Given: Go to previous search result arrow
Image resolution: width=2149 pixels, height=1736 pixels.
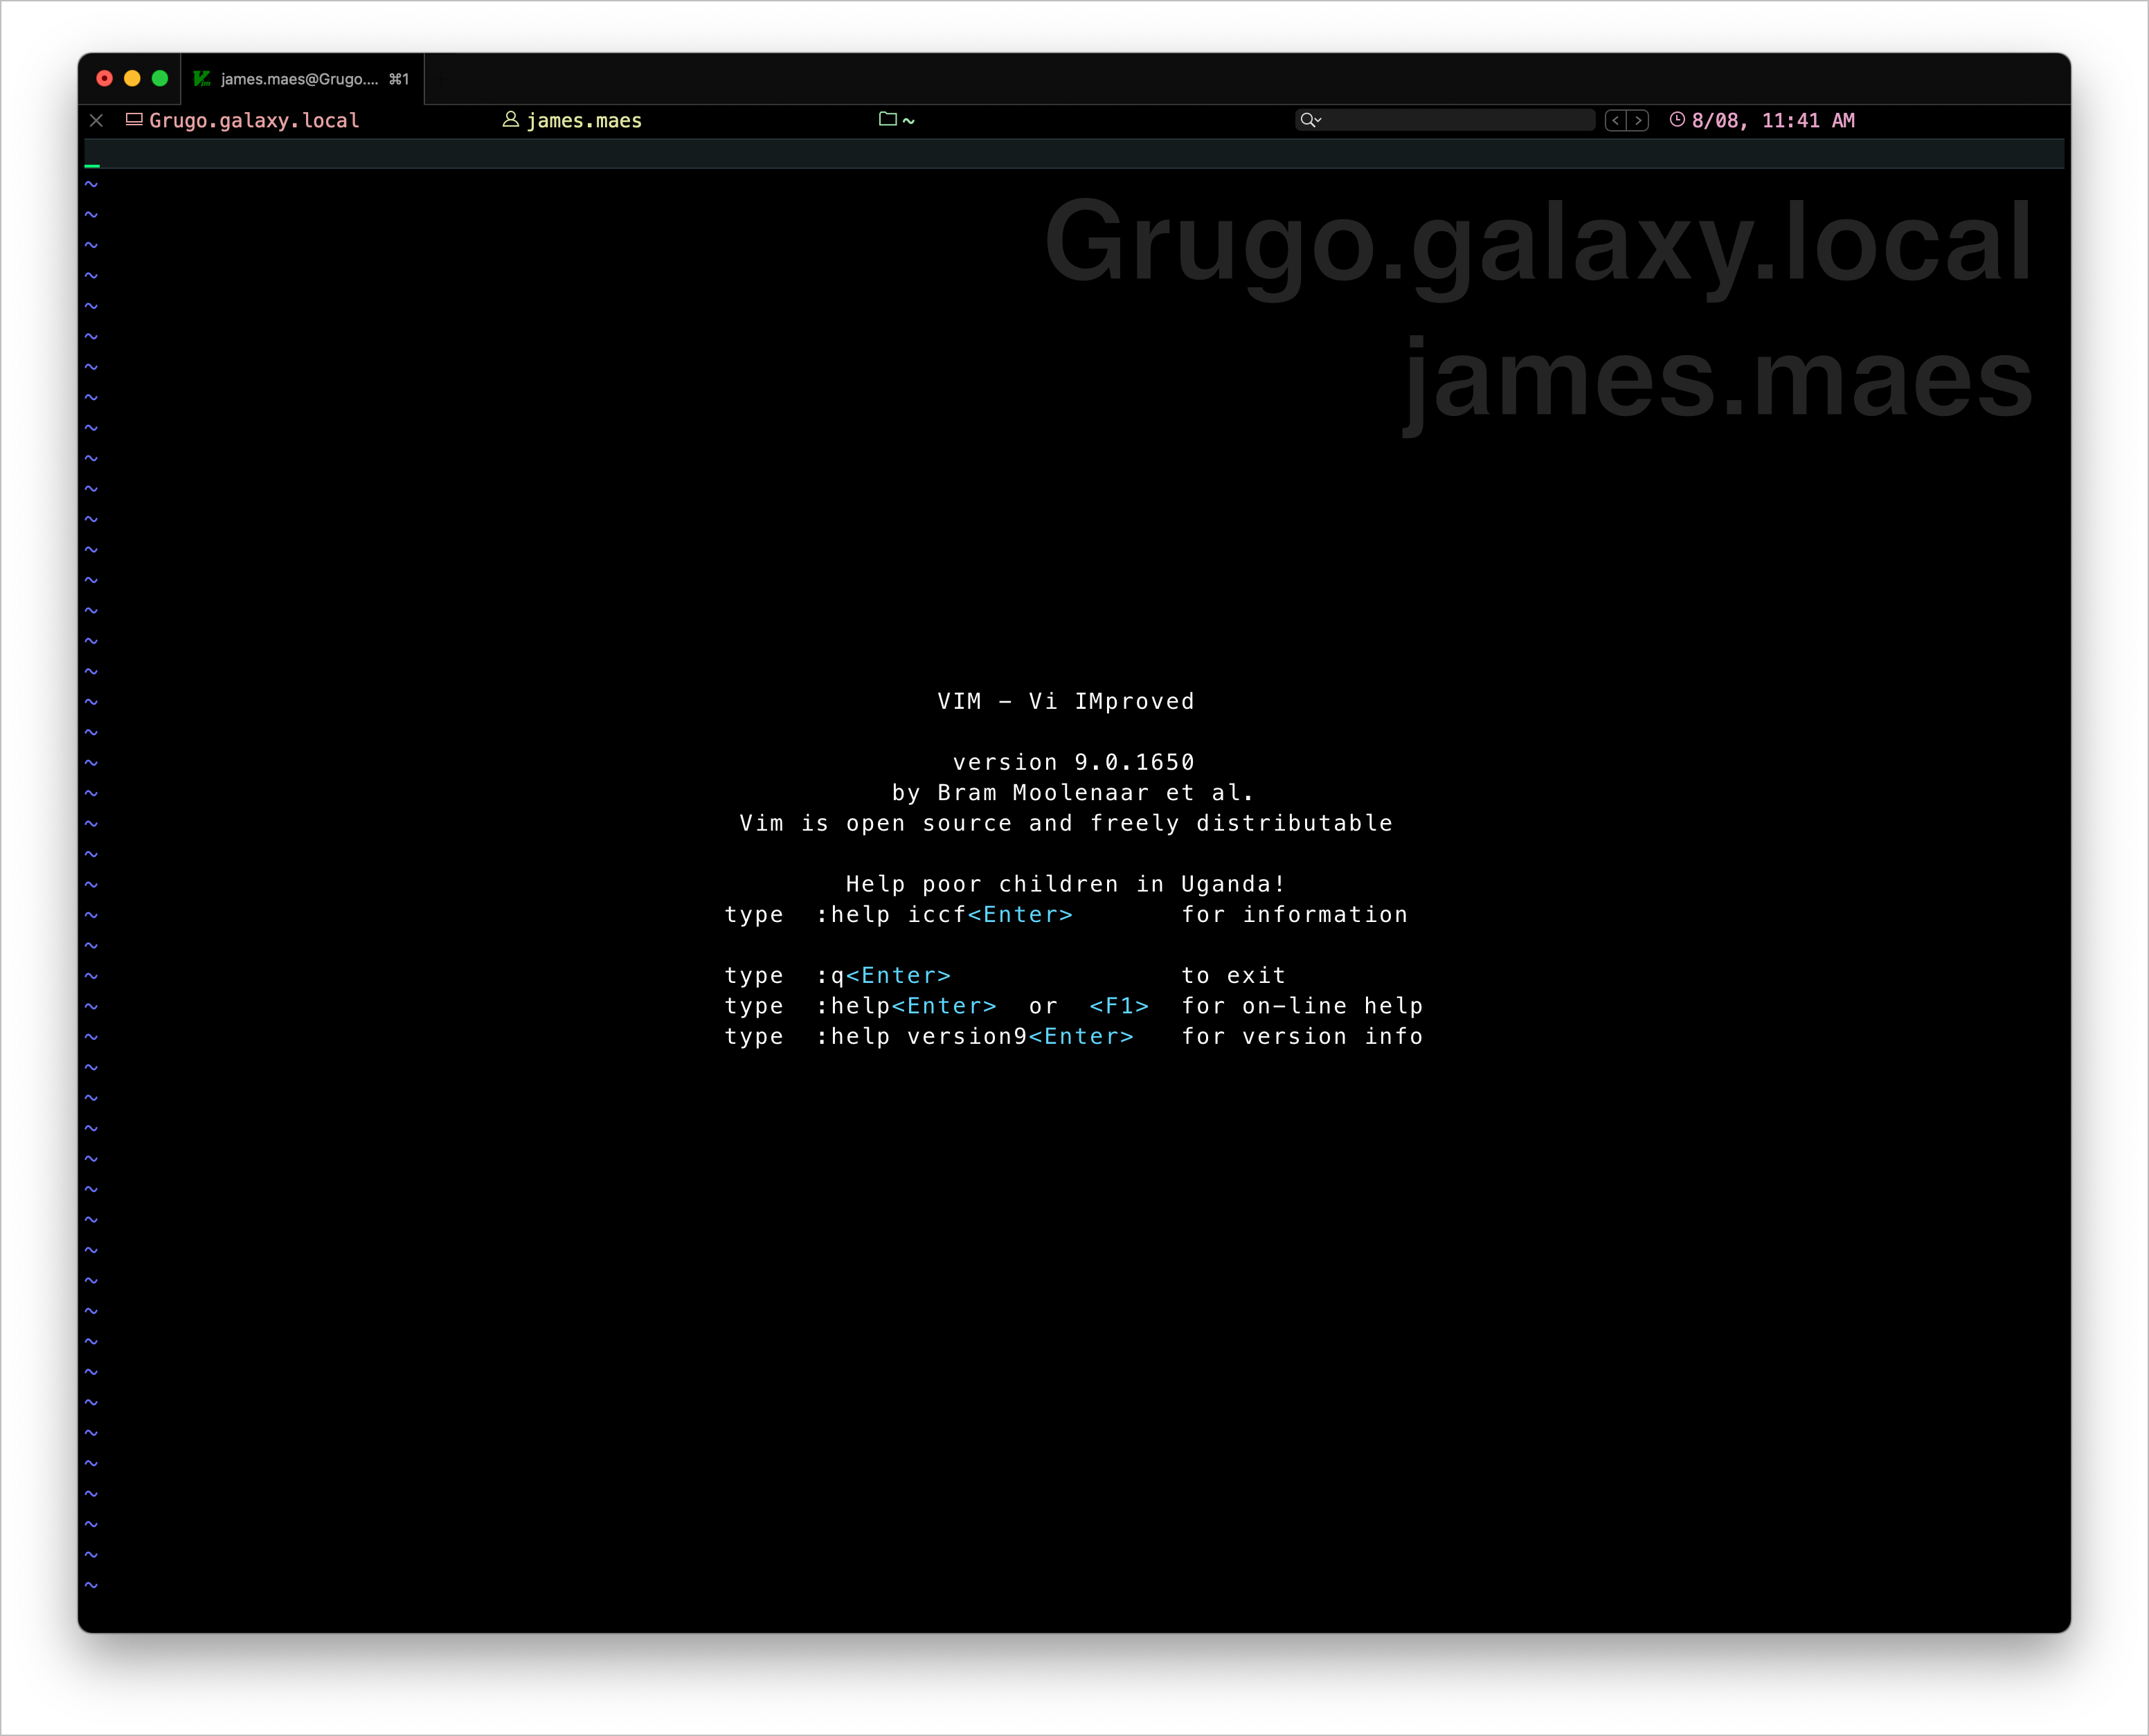Looking at the screenshot, I should click(1616, 120).
